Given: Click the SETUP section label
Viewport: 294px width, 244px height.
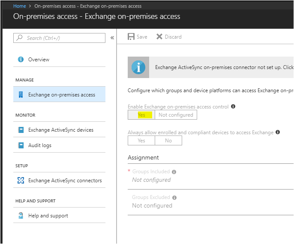Looking at the screenshot, I should pos(21,166).
